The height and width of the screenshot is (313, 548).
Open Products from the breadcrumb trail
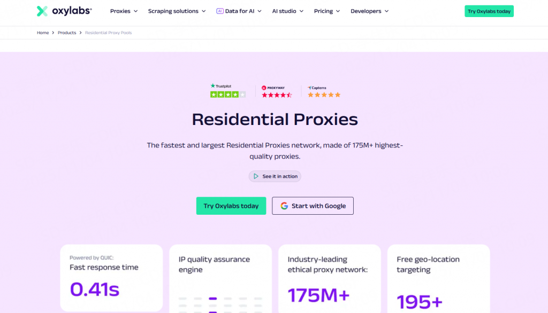pyautogui.click(x=67, y=33)
